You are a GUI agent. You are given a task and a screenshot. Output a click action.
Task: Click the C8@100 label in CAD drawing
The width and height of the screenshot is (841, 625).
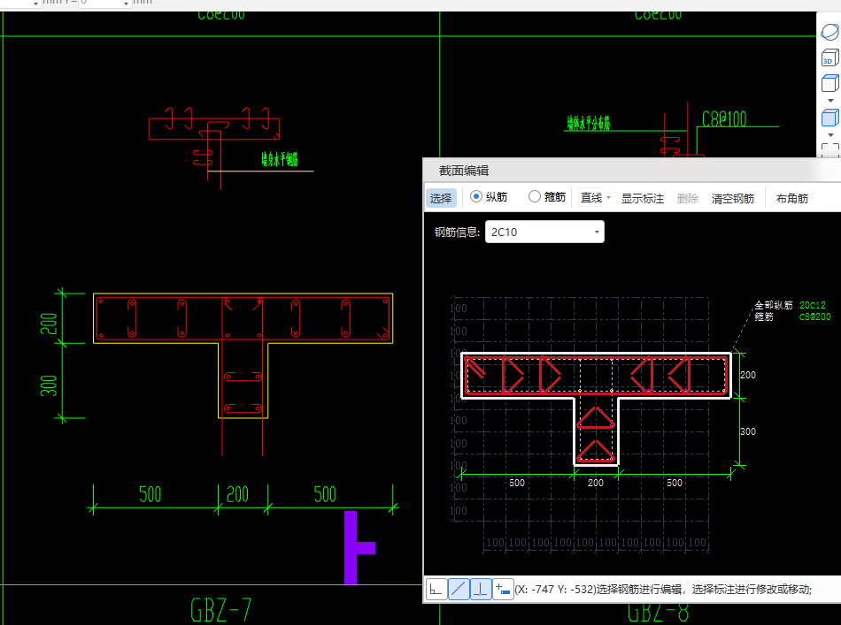click(724, 118)
